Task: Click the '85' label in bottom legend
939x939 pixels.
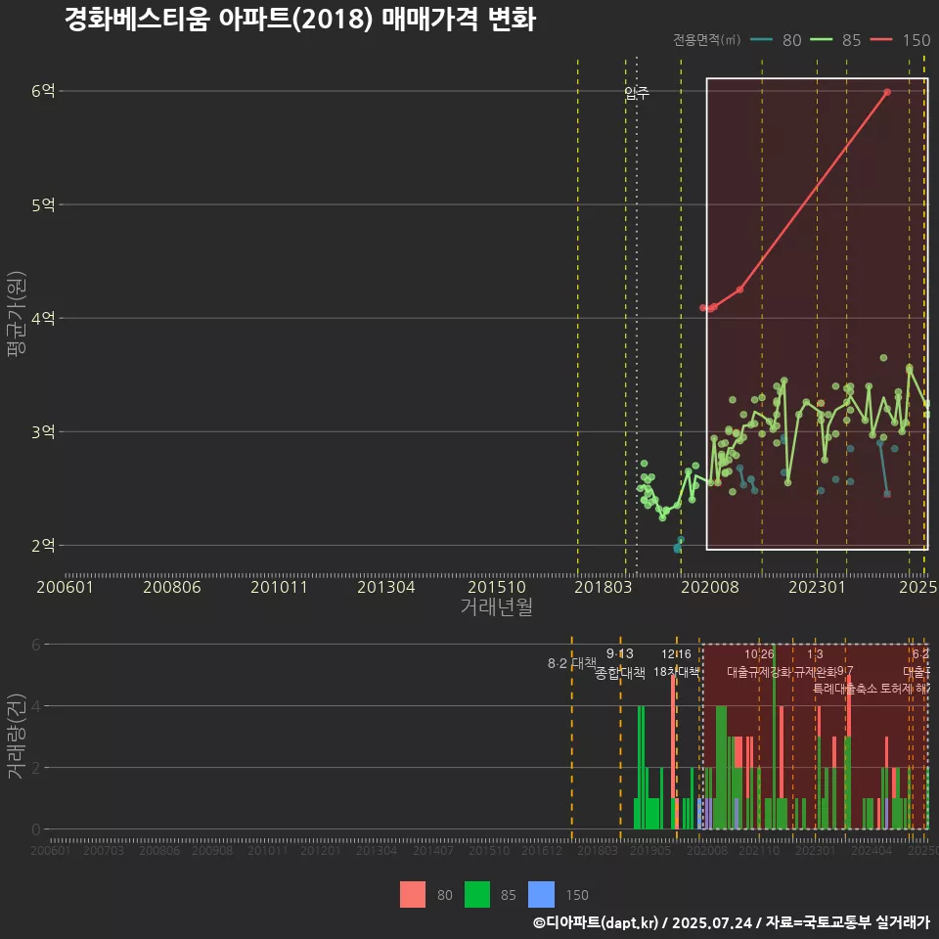Action: 509,895
